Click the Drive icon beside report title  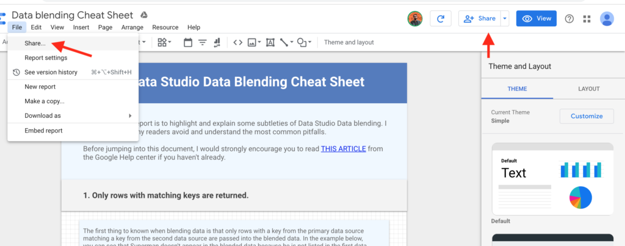point(144,14)
